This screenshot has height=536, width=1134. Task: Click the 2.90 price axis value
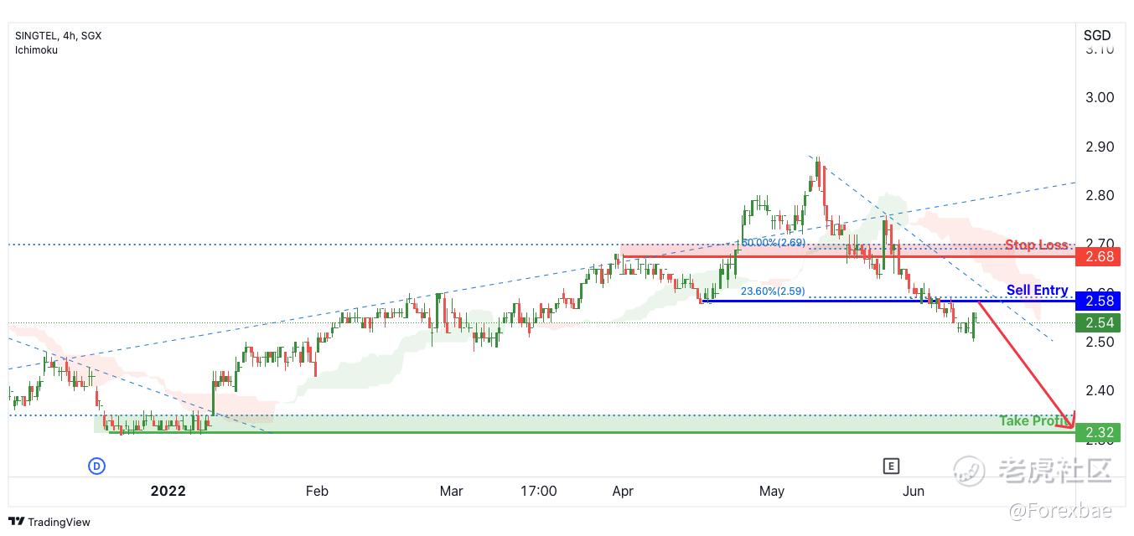1100,147
